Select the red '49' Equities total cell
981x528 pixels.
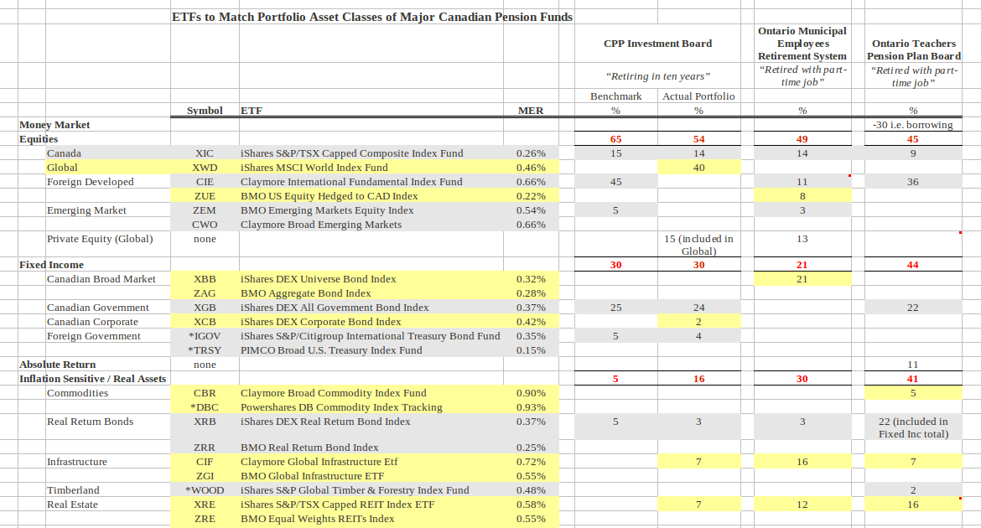click(x=802, y=139)
